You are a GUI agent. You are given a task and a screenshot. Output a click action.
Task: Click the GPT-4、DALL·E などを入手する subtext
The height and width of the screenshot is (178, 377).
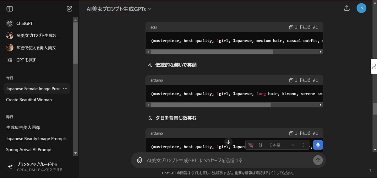click(40, 170)
